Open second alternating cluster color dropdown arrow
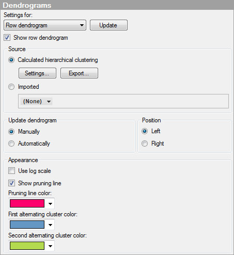 tap(50, 246)
